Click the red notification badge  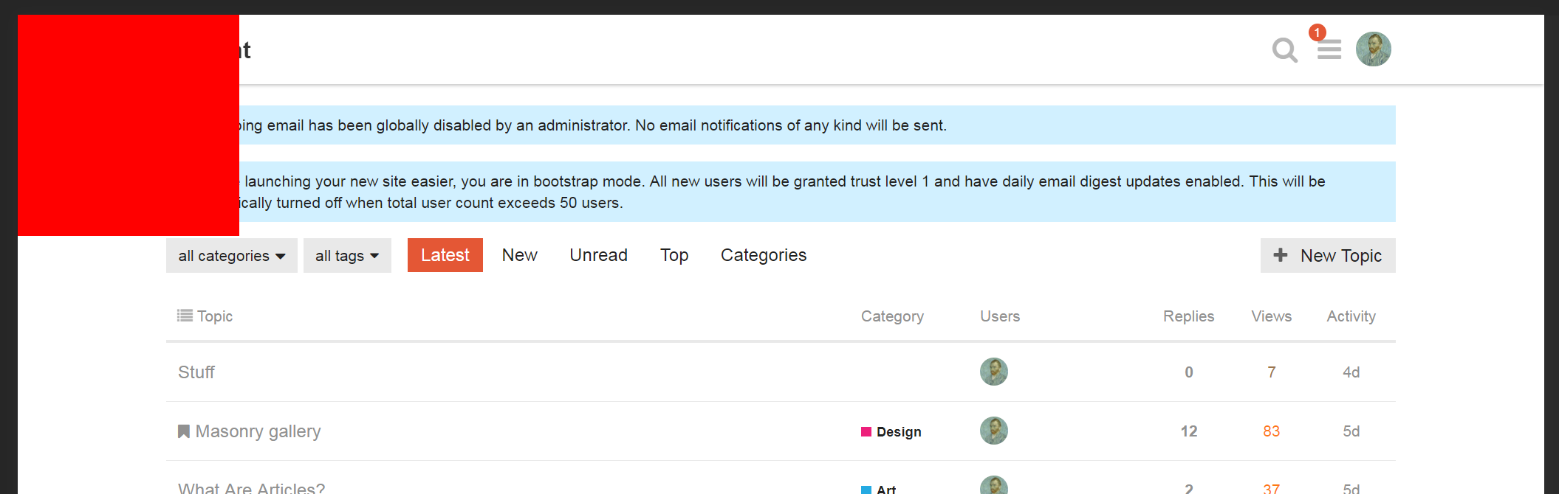[1317, 32]
